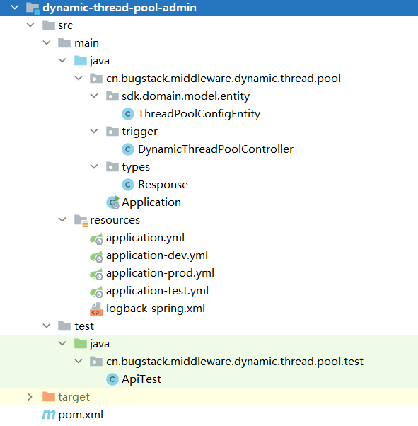
Task: Click the Application run-class icon
Action: (x=112, y=202)
